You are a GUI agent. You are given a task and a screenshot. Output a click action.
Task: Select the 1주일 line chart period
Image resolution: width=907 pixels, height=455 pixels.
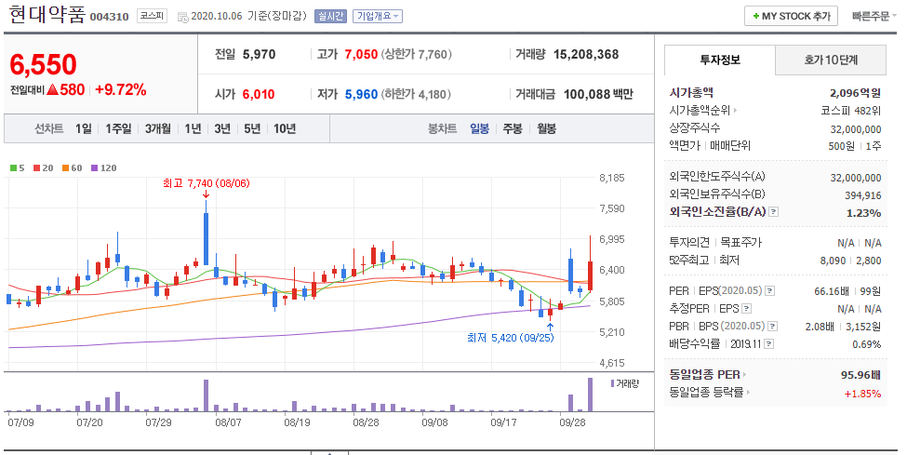(x=118, y=128)
